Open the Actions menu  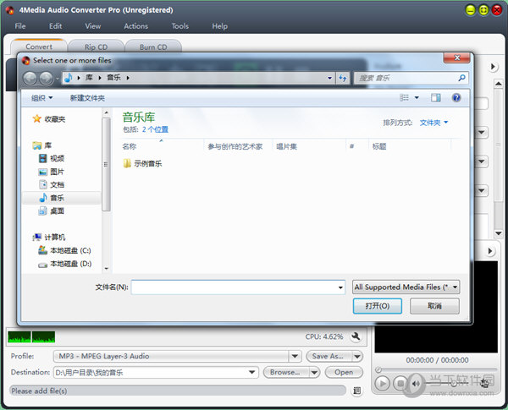click(x=136, y=26)
